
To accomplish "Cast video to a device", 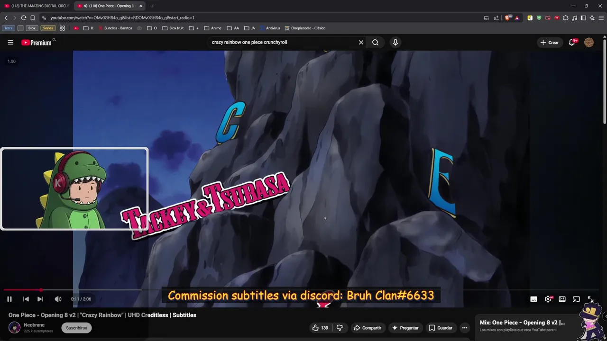I will pos(576,299).
